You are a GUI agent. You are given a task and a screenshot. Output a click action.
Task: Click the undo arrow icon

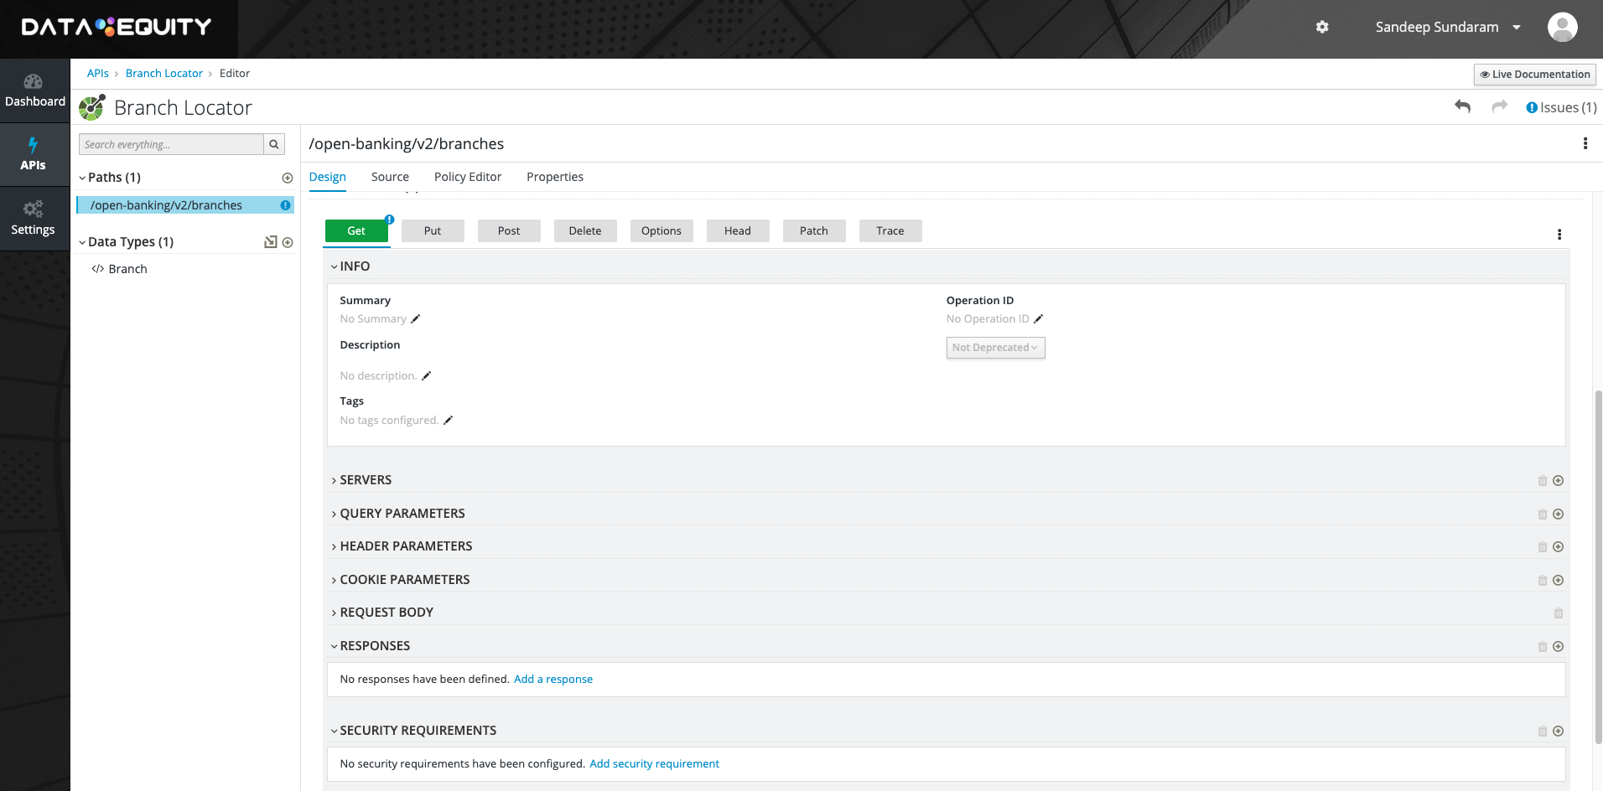(x=1462, y=106)
